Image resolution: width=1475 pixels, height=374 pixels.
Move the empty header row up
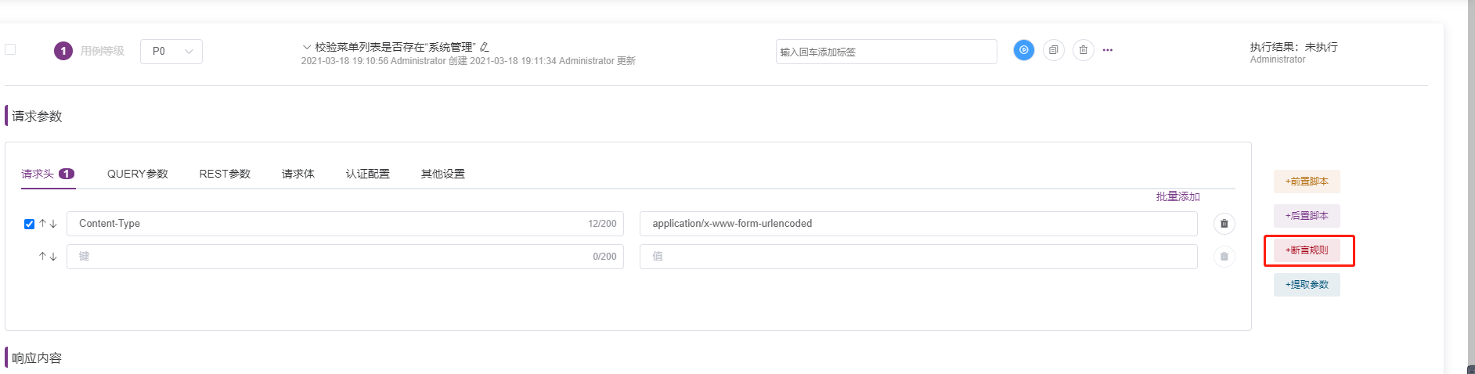(x=43, y=257)
